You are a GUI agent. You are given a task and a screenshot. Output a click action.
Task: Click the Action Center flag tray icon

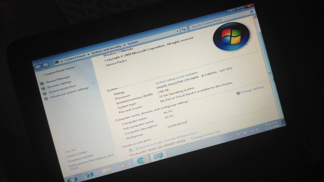(x=238, y=134)
